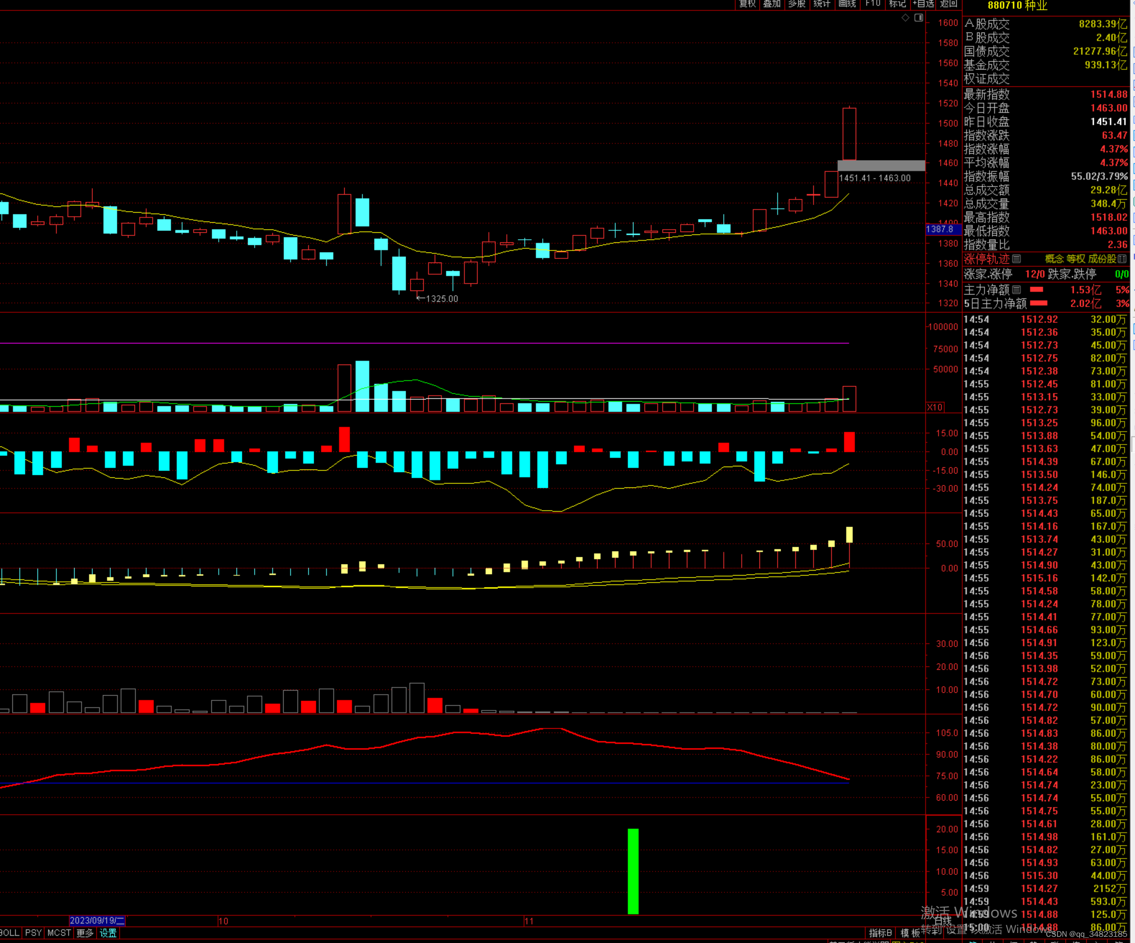Screen dimensions: 1135x943
Task: Open the 统计 statistics tool
Action: click(821, 4)
